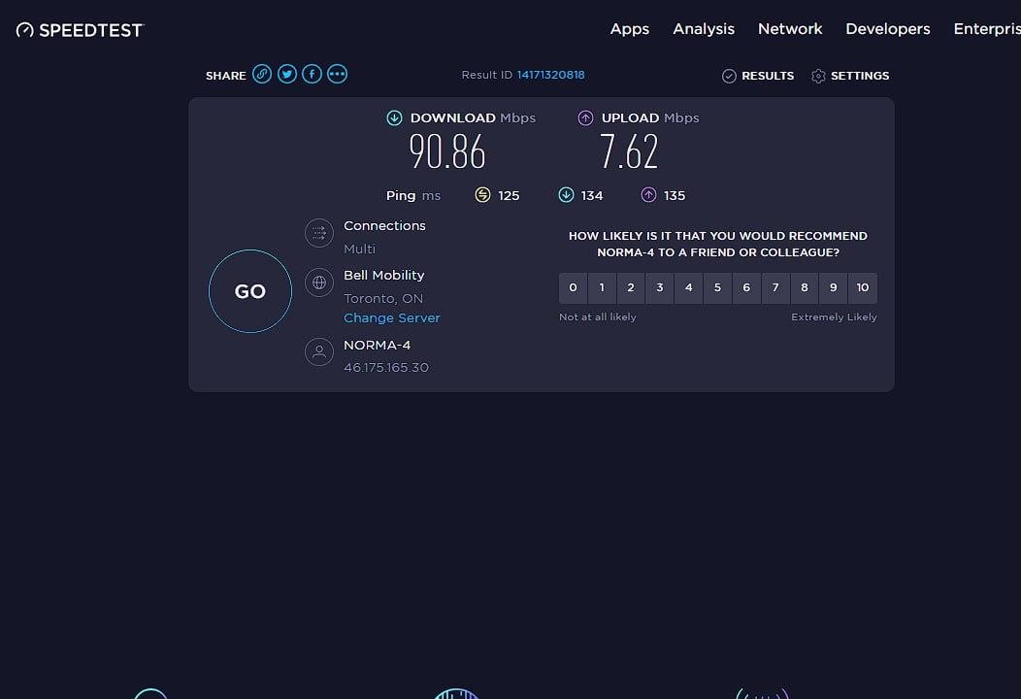Viewport: 1021px width, 699px height.
Task: Start a new test with GO
Action: pos(250,291)
